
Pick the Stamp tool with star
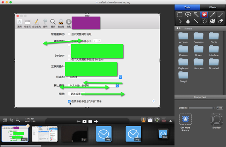[x=204, y=15]
